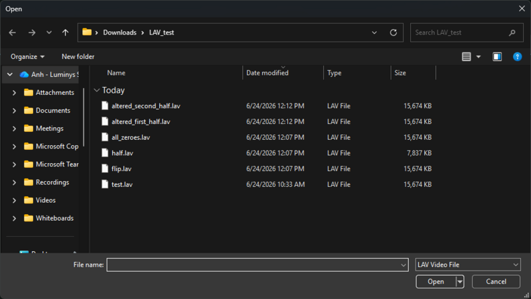This screenshot has height=299, width=531.
Task: Select LAV_test in the address path
Action: click(161, 32)
